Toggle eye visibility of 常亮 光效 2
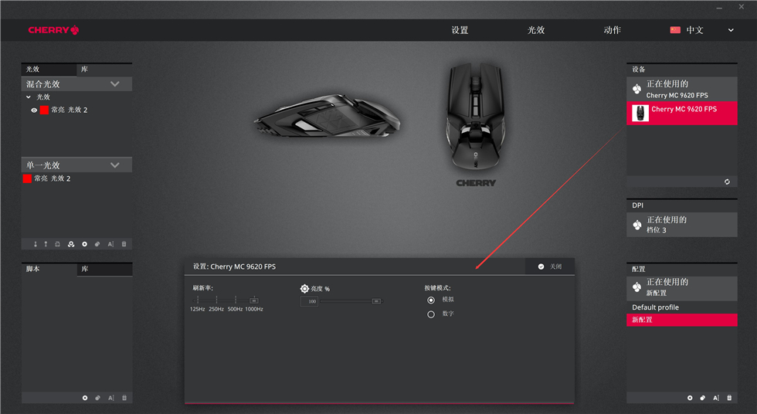Image resolution: width=757 pixels, height=414 pixels. (x=34, y=110)
